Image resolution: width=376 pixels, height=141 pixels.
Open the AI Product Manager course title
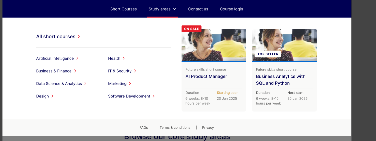[206, 76]
